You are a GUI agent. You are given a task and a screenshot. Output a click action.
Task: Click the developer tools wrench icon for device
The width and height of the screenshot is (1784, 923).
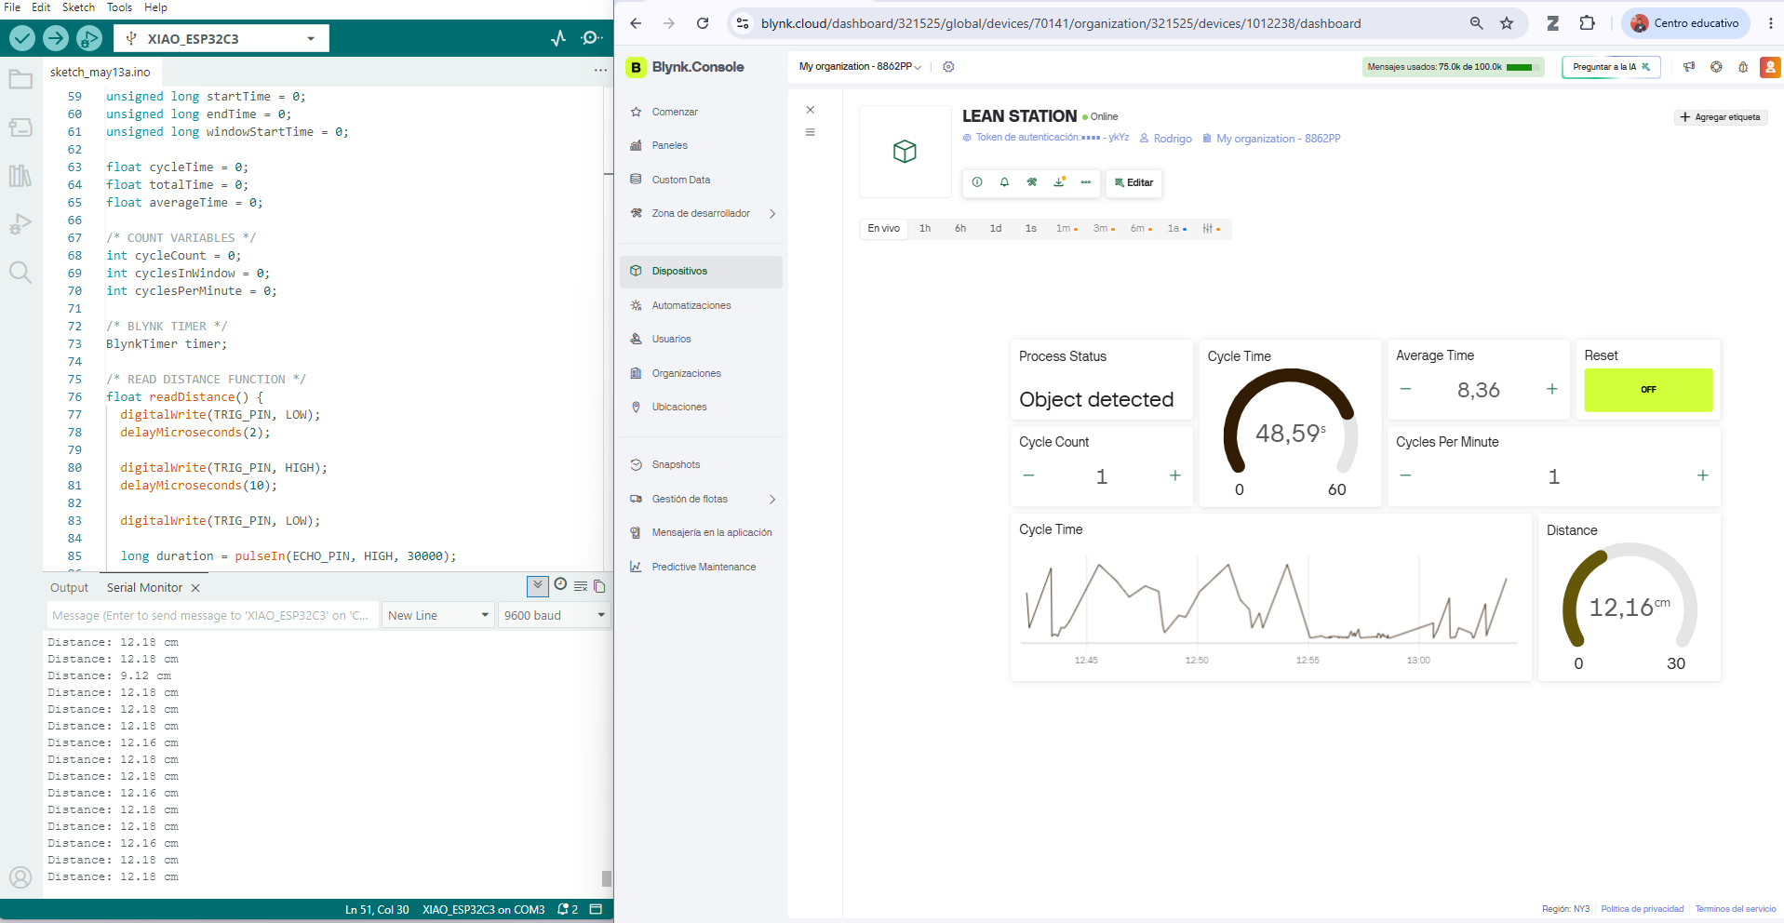click(x=1031, y=182)
